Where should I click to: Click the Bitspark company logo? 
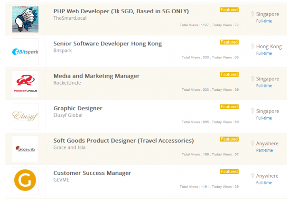(x=25, y=51)
